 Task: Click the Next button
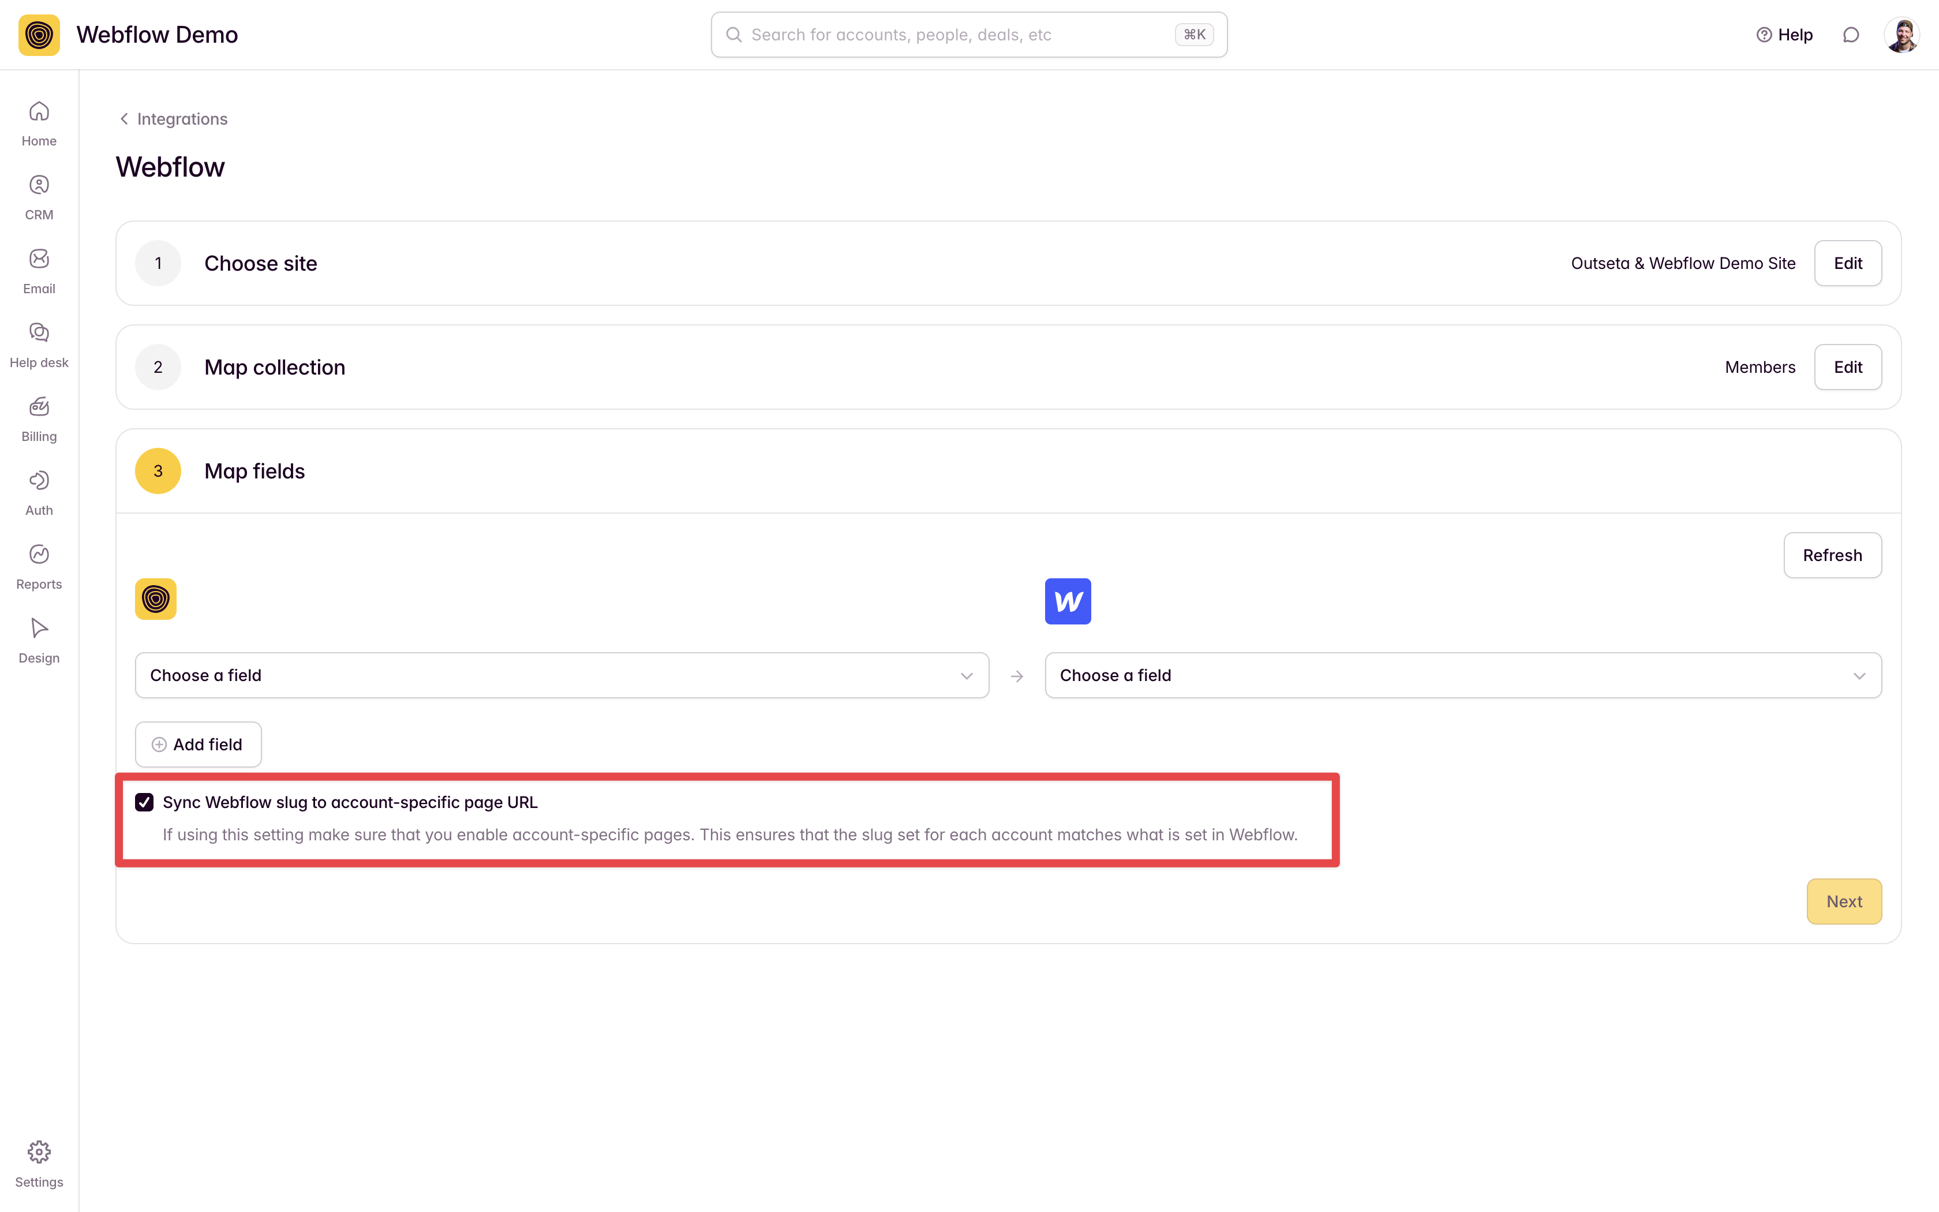coord(1844,901)
